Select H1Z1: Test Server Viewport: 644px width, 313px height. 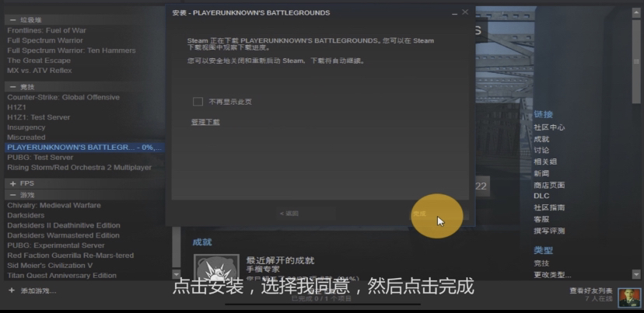coord(39,117)
